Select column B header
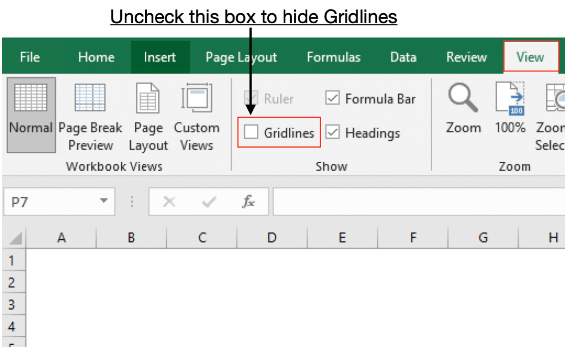Viewport: 565px width, 347px height. (131, 238)
